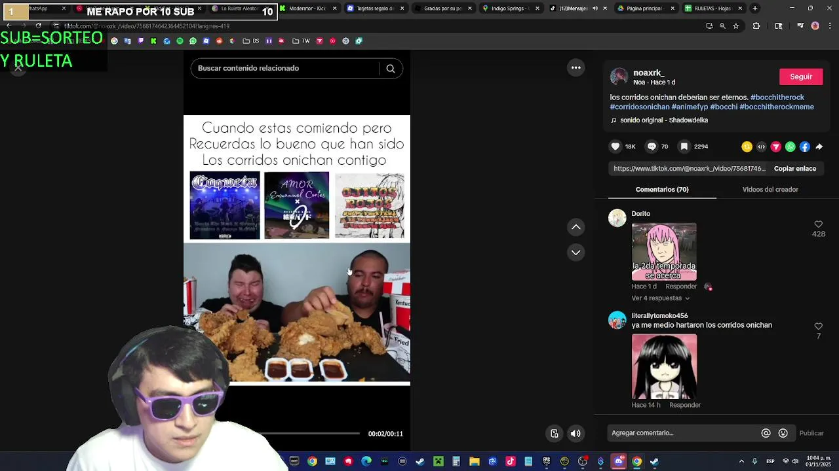Click Responder under literallytomoko456's comment
Screen dimensions: 839x471
click(685, 405)
